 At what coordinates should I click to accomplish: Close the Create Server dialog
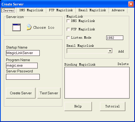[131, 4]
